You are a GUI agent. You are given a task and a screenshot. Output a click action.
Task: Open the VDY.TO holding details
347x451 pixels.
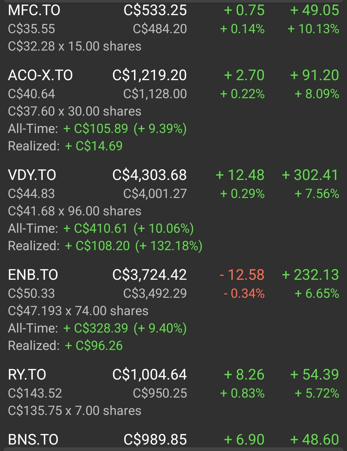coord(173,211)
